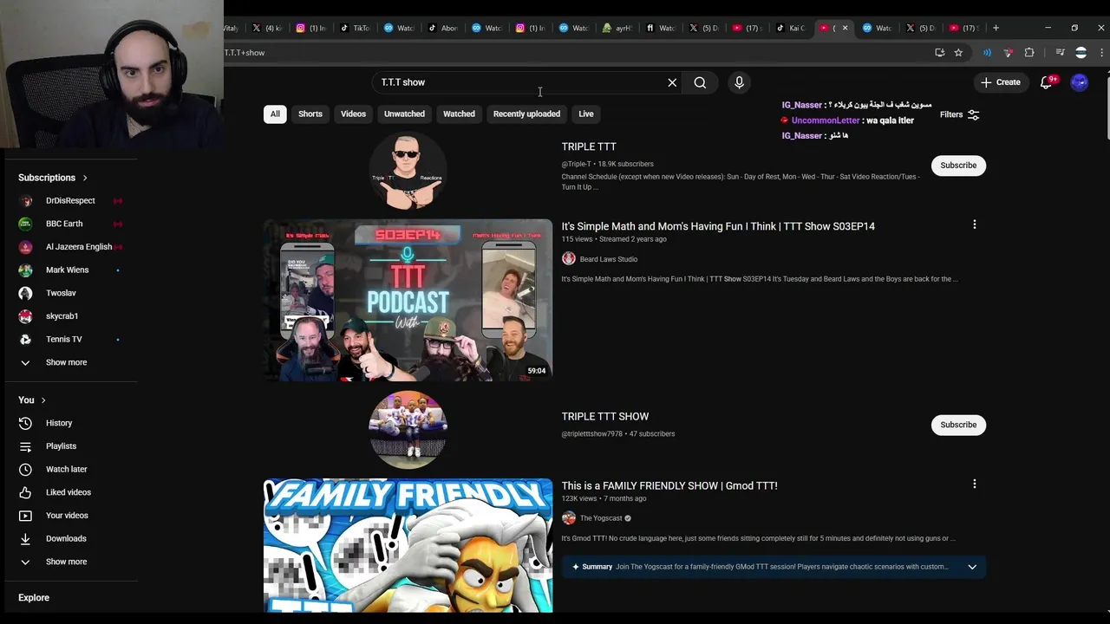The image size is (1110, 624).
Task: Click the magnifier search button
Action: coord(700,82)
